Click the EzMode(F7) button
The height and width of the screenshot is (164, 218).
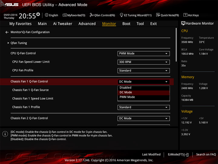pos(178,155)
